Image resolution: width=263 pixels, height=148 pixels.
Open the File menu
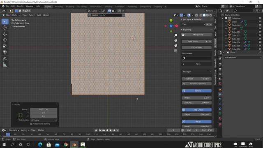[x=7, y=6]
